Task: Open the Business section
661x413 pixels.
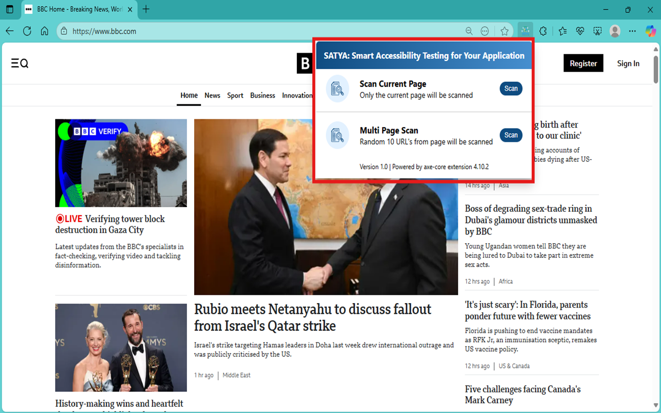Action: coord(263,96)
